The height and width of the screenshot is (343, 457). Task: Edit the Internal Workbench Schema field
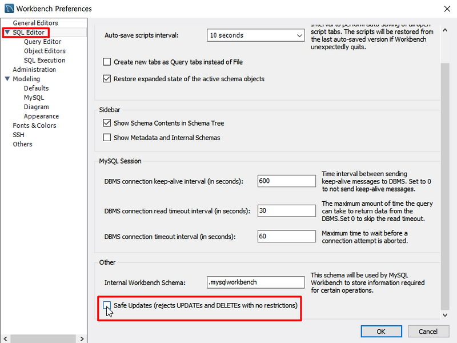point(255,282)
